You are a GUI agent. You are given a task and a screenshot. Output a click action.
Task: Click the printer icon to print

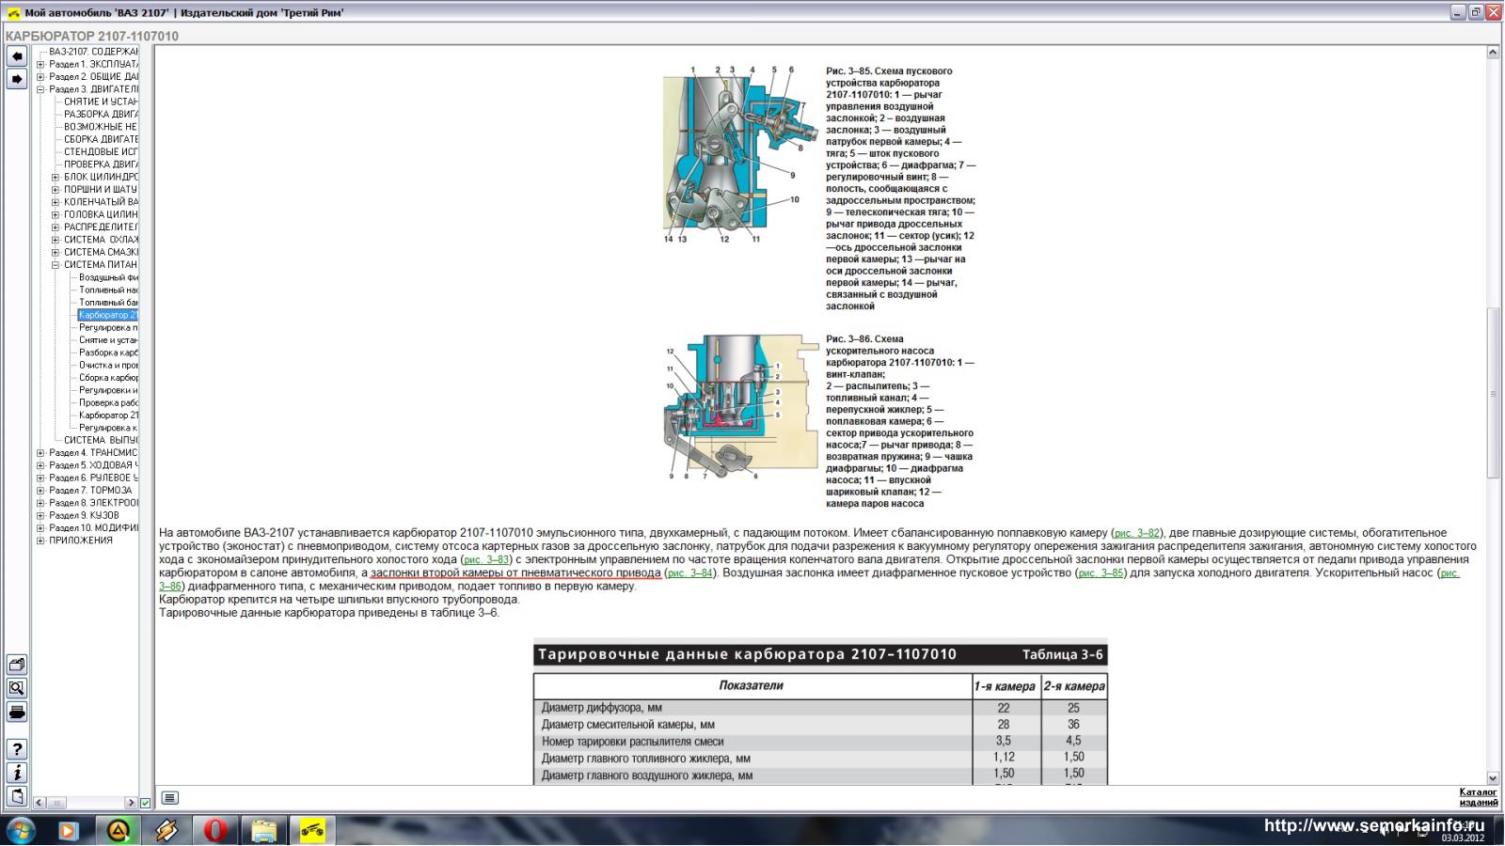[x=17, y=712]
